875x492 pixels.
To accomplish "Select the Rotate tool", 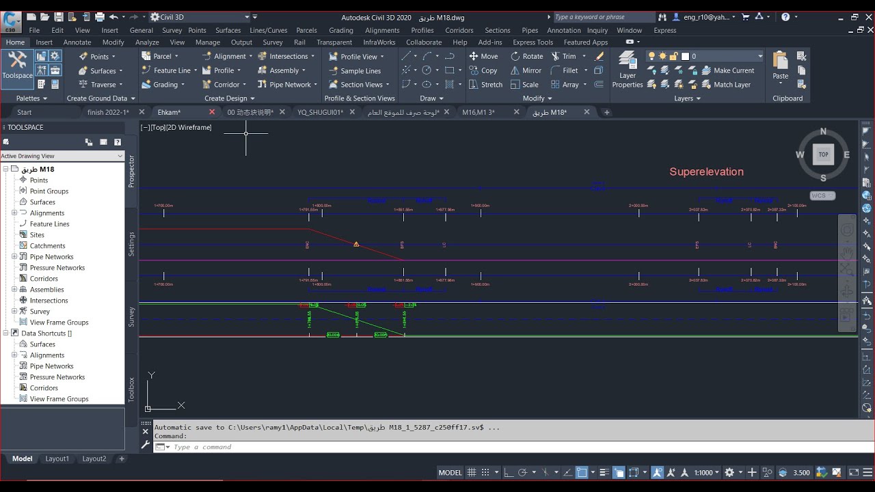I will [x=526, y=56].
